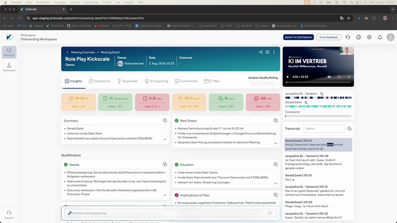Image resolution: width=397 pixels, height=223 pixels.
Task: Open settings with the gear icon
Action: (369, 37)
